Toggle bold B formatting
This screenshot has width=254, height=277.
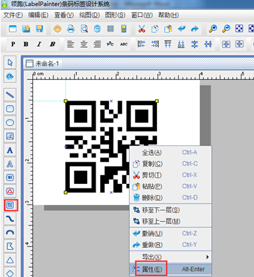pyautogui.click(x=26, y=44)
